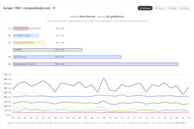Click the 400 ms y-axis label

point(7,79)
